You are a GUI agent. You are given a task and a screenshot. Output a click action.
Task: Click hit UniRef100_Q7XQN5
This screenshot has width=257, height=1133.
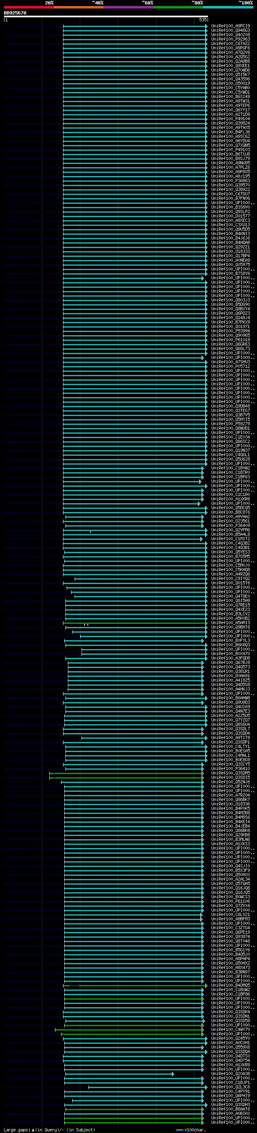point(230,145)
